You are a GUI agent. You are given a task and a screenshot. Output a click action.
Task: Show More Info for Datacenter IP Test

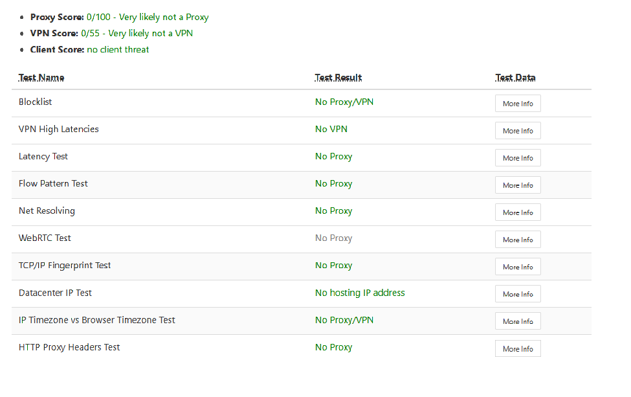(518, 294)
